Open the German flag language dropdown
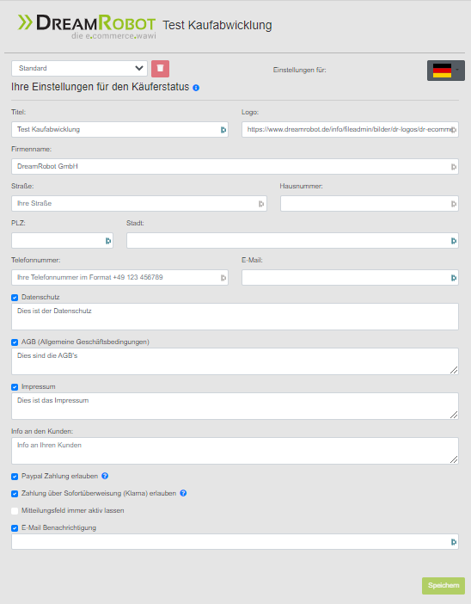The image size is (471, 604). 445,70
